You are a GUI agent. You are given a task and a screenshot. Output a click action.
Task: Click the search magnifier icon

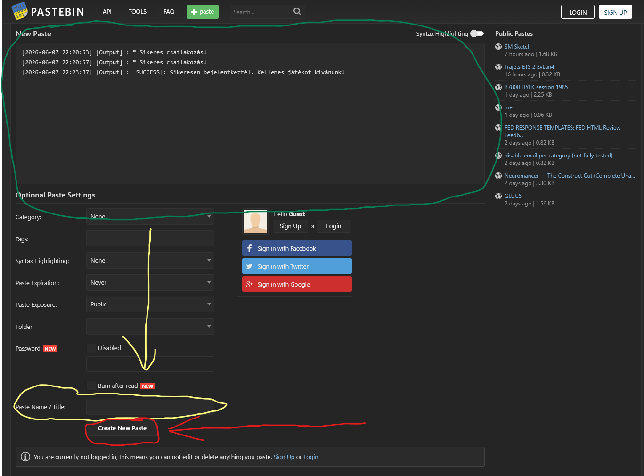point(297,11)
